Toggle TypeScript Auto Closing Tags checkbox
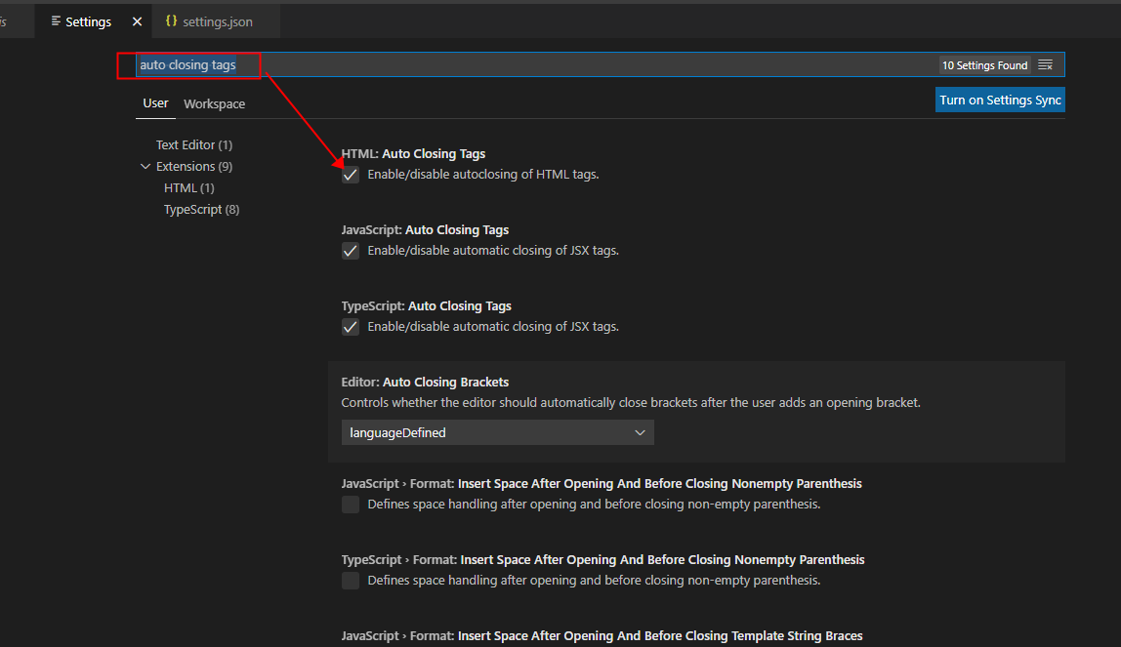This screenshot has width=1121, height=647. click(351, 327)
